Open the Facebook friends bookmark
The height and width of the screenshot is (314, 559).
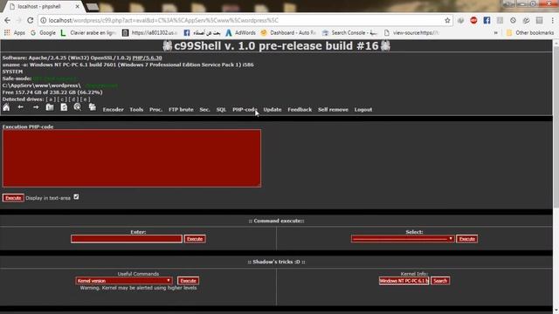pos(202,33)
